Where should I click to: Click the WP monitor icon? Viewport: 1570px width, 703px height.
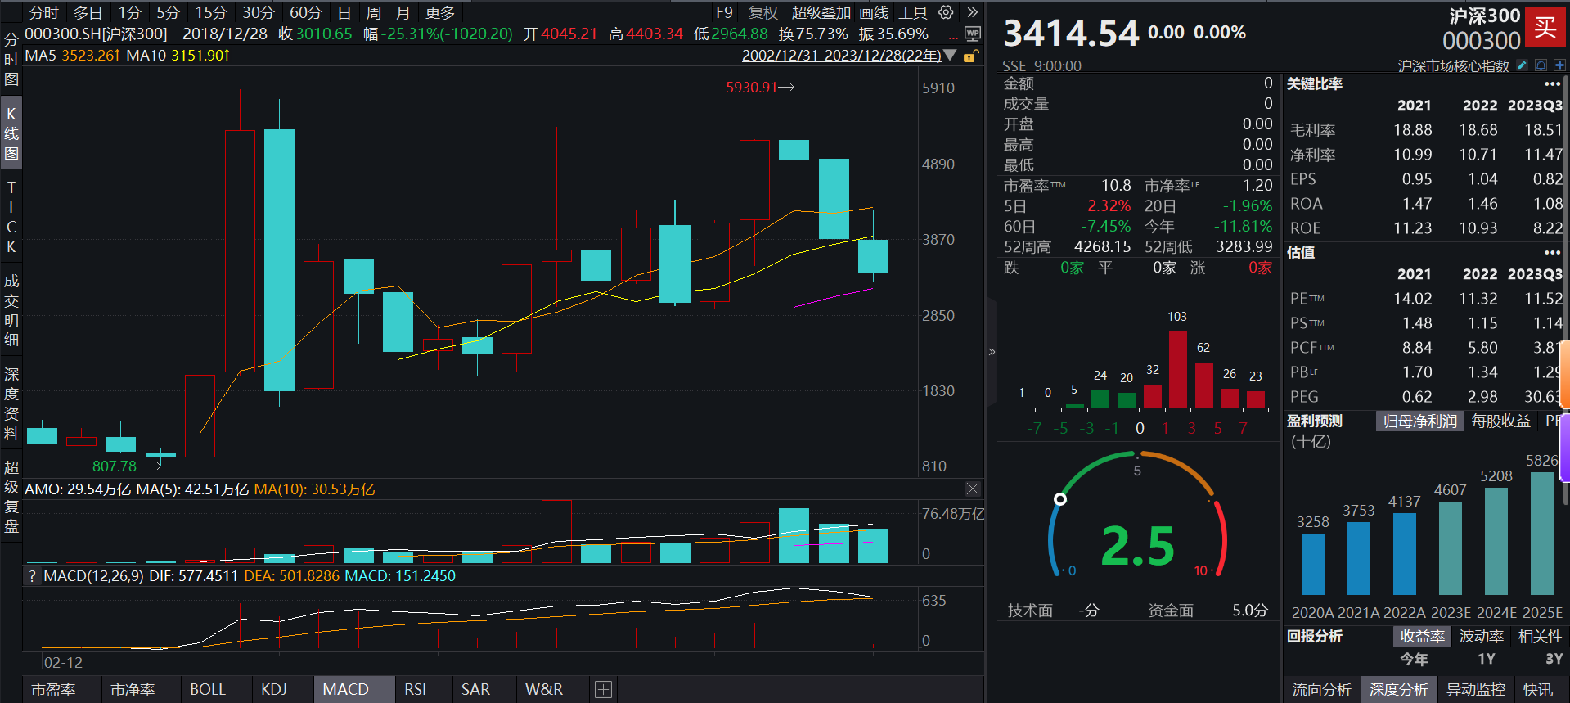coord(973,34)
